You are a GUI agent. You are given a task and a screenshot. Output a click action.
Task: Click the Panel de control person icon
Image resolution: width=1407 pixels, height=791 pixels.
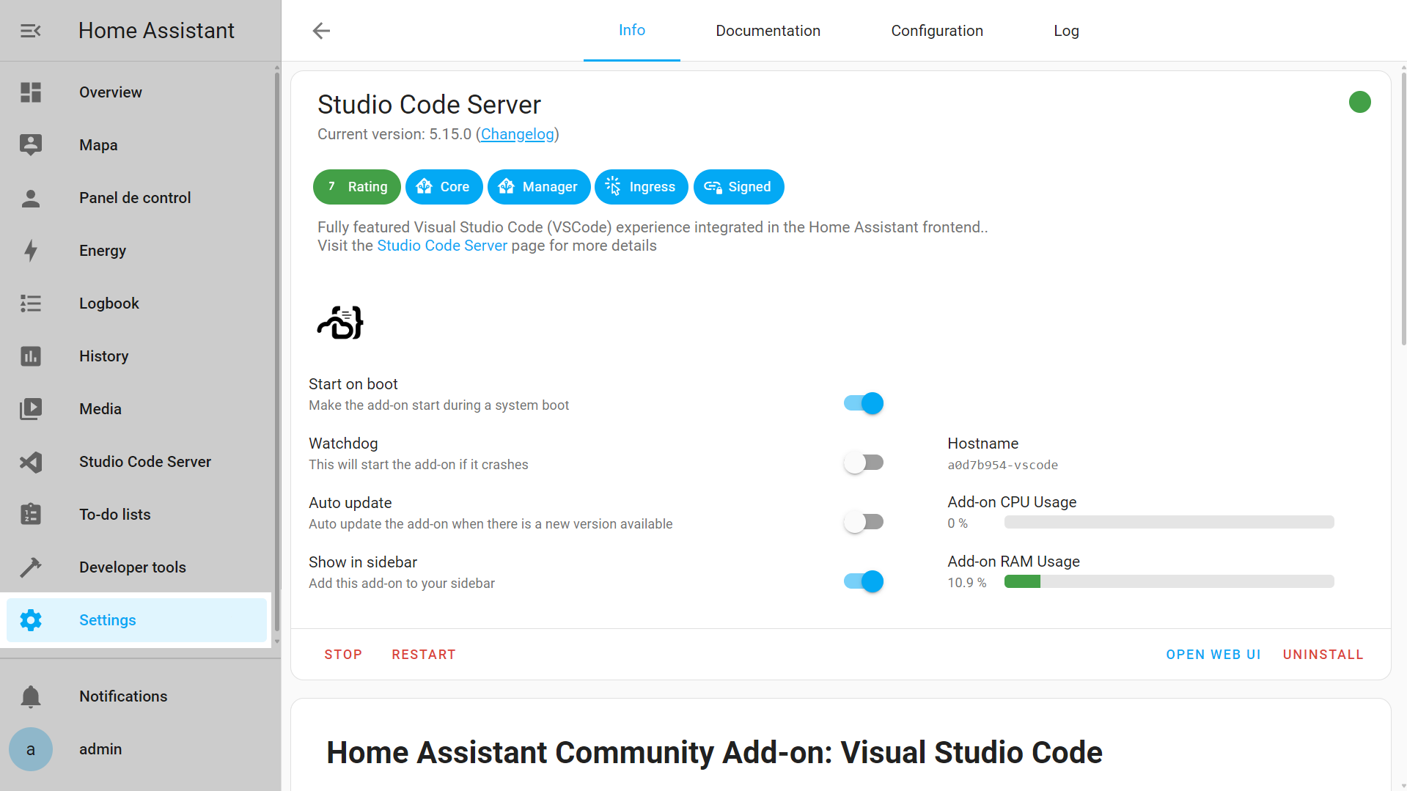click(x=30, y=198)
